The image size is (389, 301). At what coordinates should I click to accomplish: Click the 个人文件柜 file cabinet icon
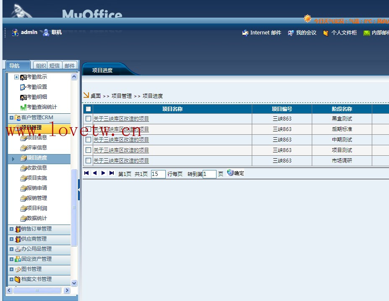pyautogui.click(x=326, y=33)
